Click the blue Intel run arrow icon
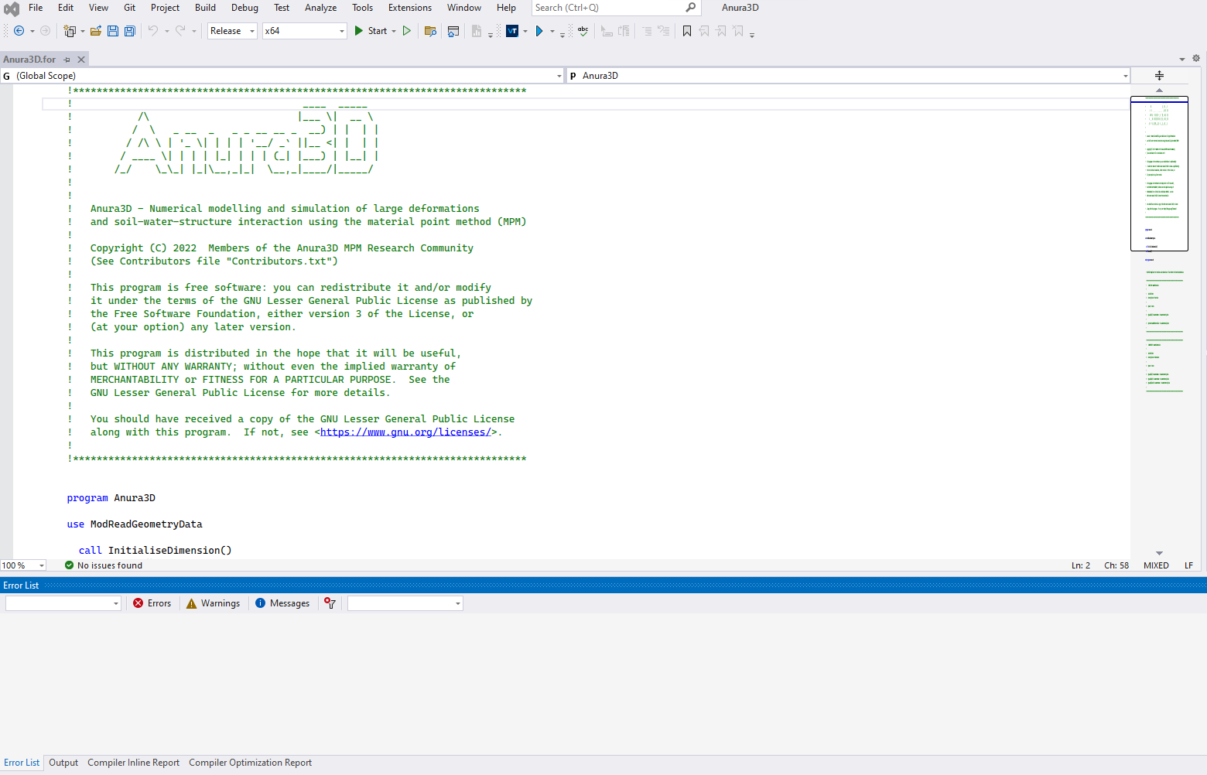 [539, 31]
